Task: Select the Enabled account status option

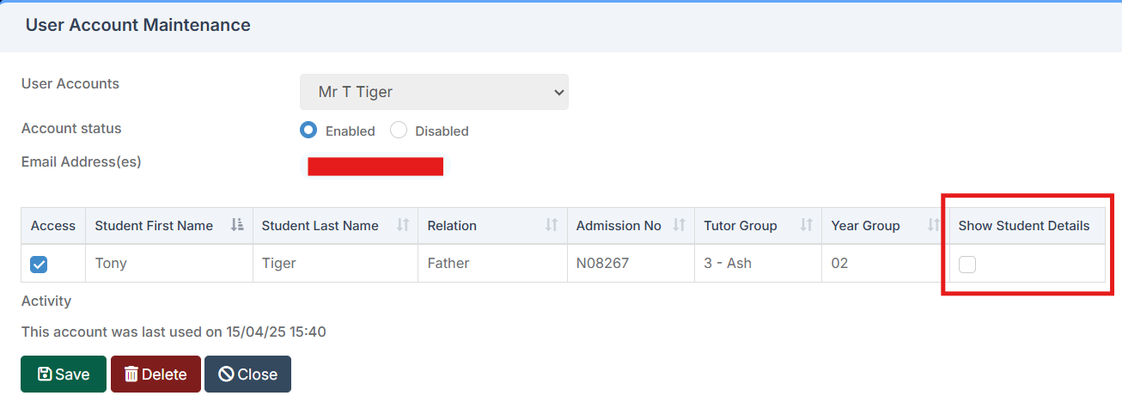Action: tap(308, 131)
